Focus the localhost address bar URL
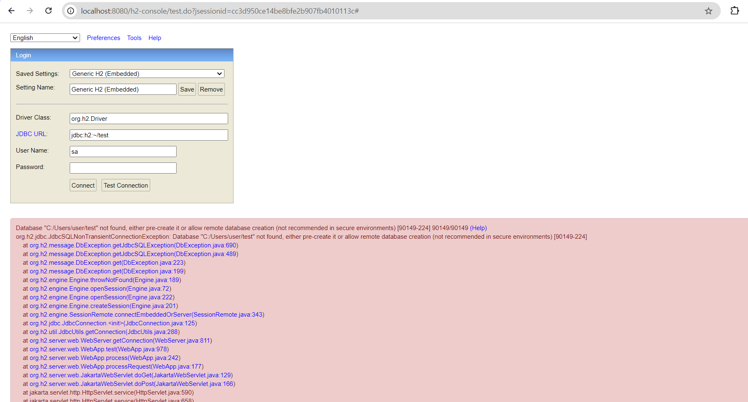This screenshot has height=402, width=748. point(220,11)
